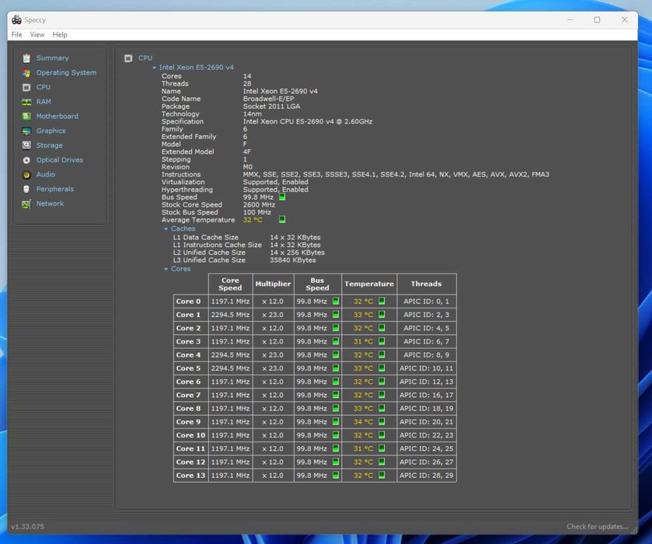Click the Graphics monitor icon
Screen dimensions: 652x544
pyautogui.click(x=26, y=131)
